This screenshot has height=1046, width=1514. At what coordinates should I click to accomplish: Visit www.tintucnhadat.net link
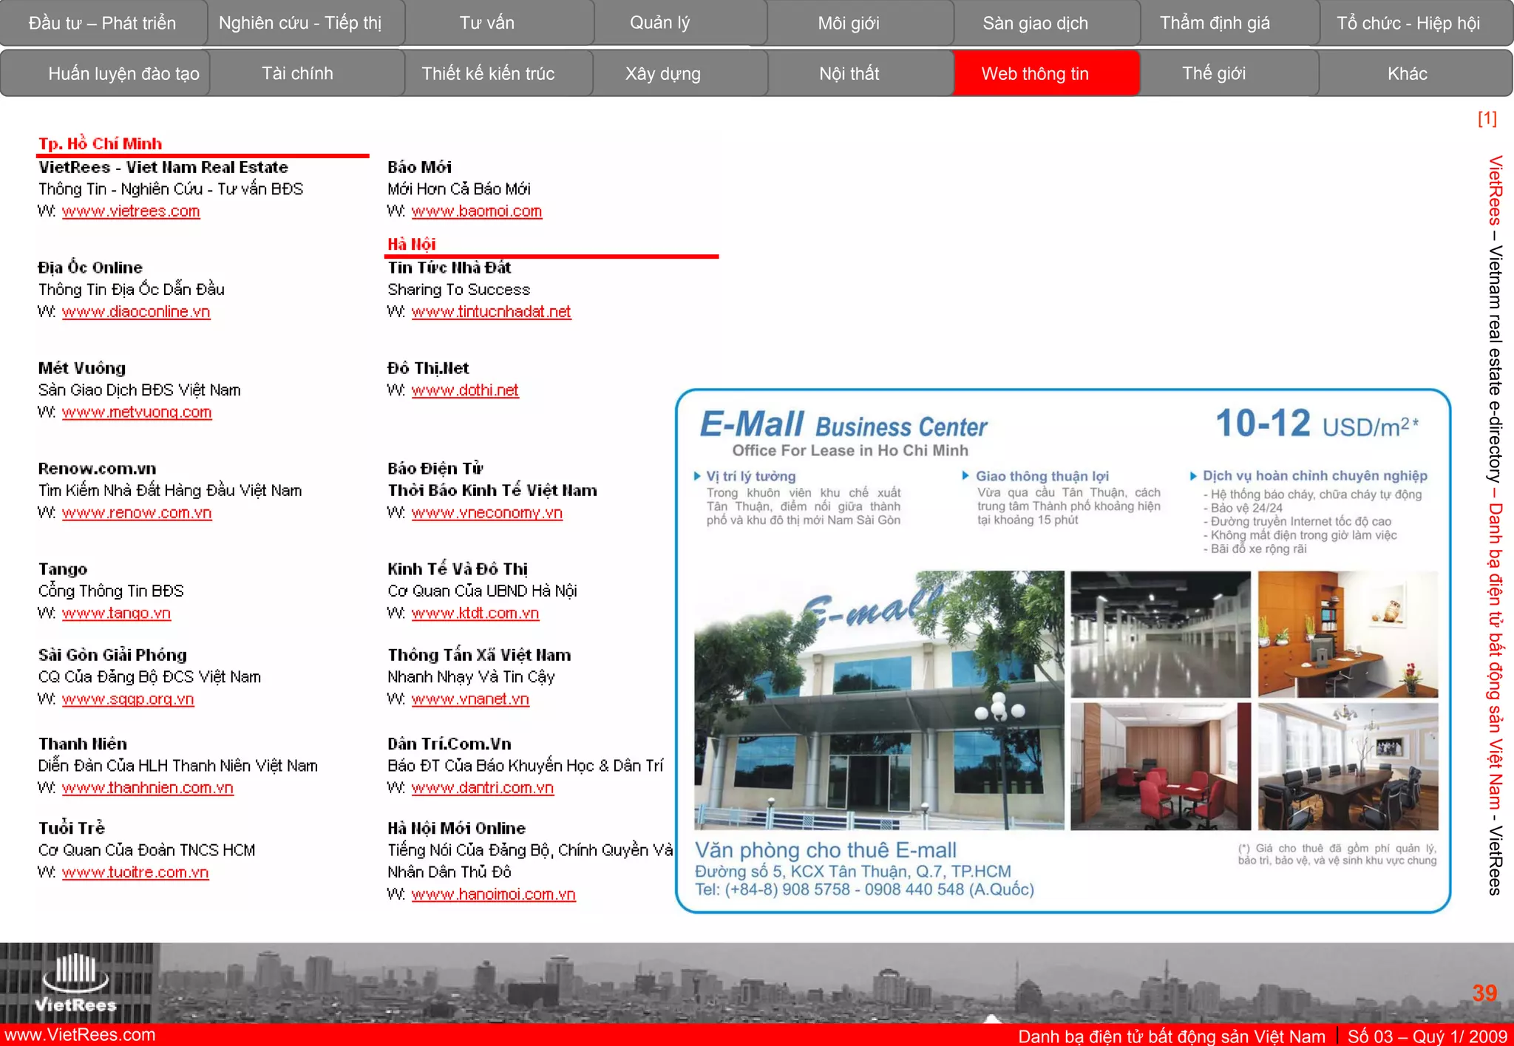pyautogui.click(x=492, y=312)
